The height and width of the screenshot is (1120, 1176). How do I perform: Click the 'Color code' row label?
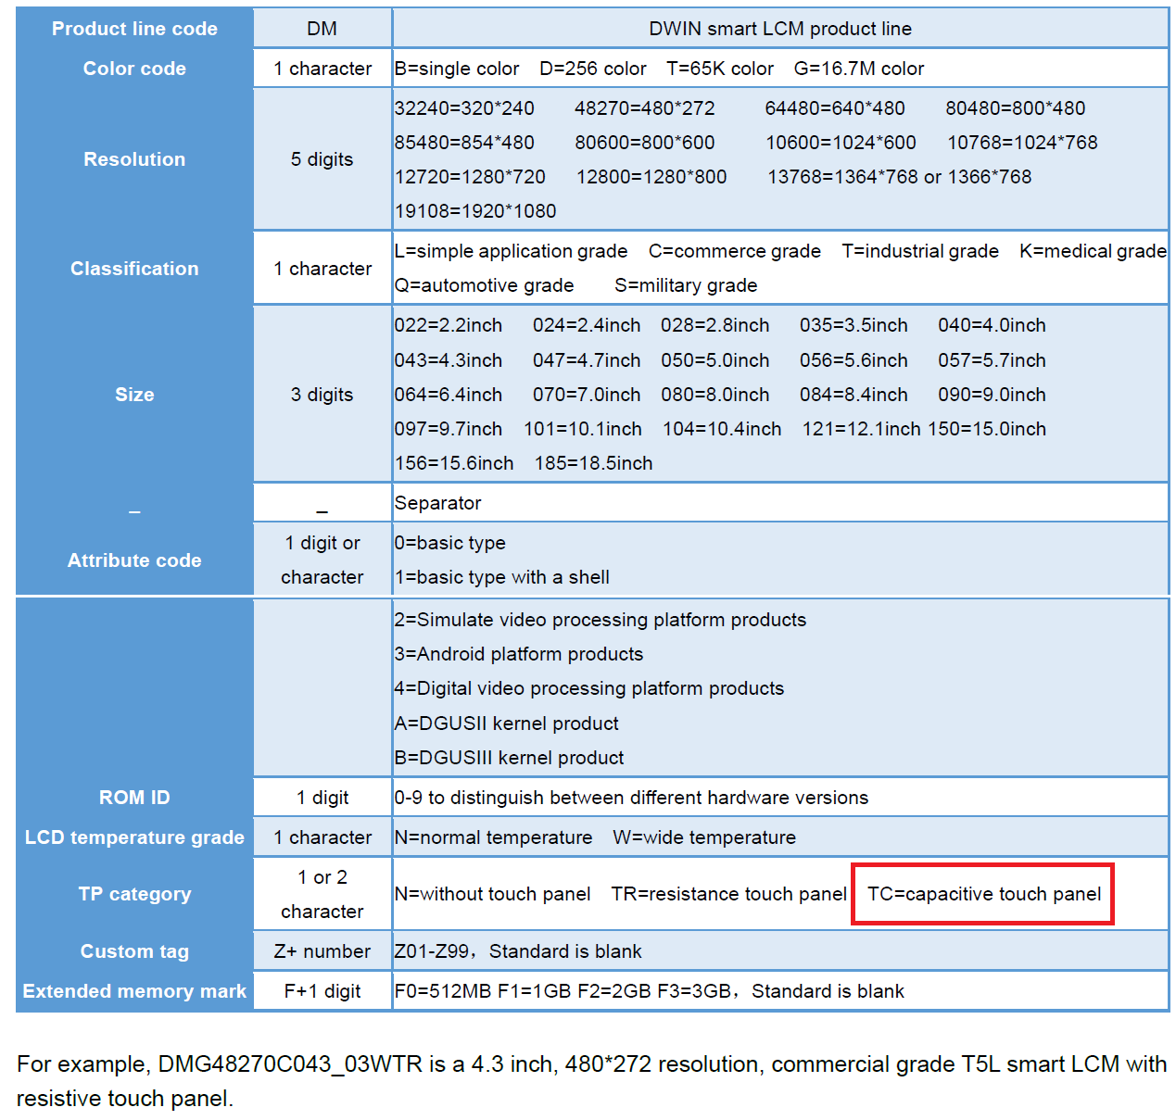pos(134,69)
